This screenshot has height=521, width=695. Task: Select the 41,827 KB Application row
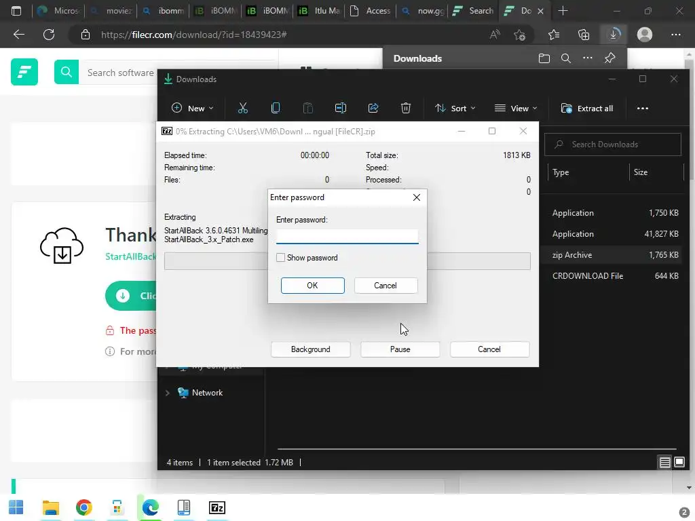[611, 234]
